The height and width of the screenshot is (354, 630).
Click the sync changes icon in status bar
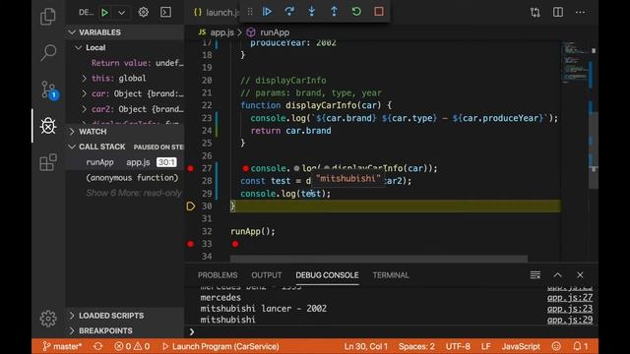tap(98, 346)
